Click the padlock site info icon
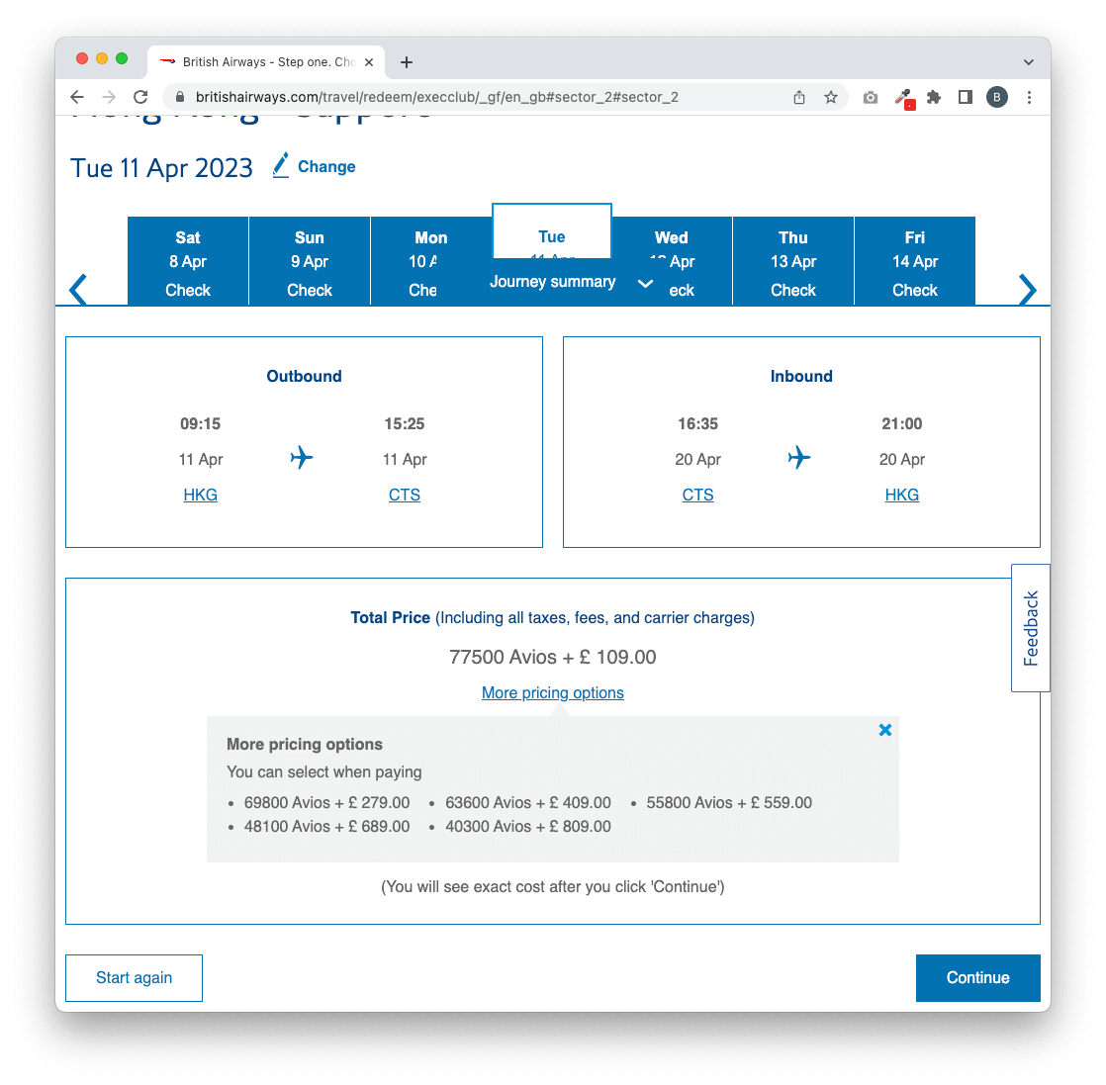The height and width of the screenshot is (1085, 1106). click(x=180, y=97)
